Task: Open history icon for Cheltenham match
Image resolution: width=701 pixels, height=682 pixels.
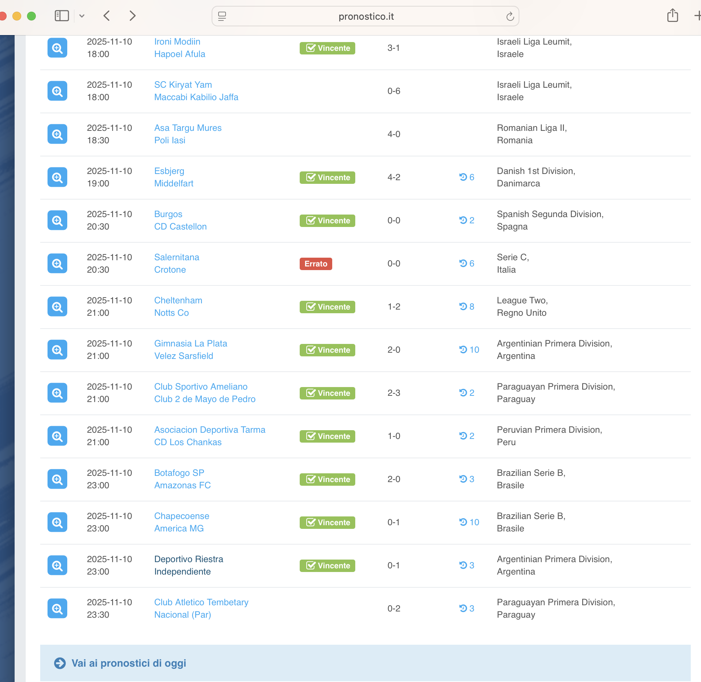Action: [x=466, y=307]
